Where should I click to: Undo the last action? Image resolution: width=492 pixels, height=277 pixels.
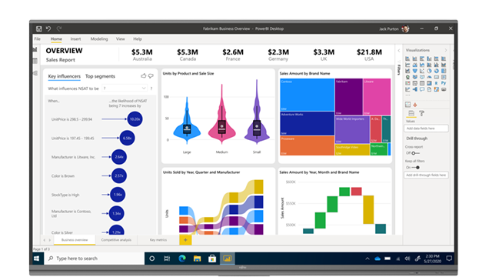click(48, 29)
